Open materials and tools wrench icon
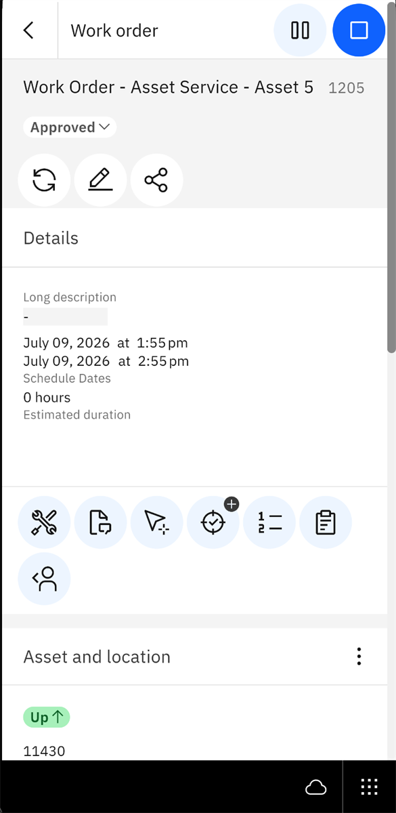This screenshot has height=813, width=396. (x=44, y=522)
